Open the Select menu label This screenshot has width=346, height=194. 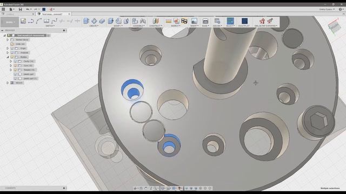(x=230, y=26)
